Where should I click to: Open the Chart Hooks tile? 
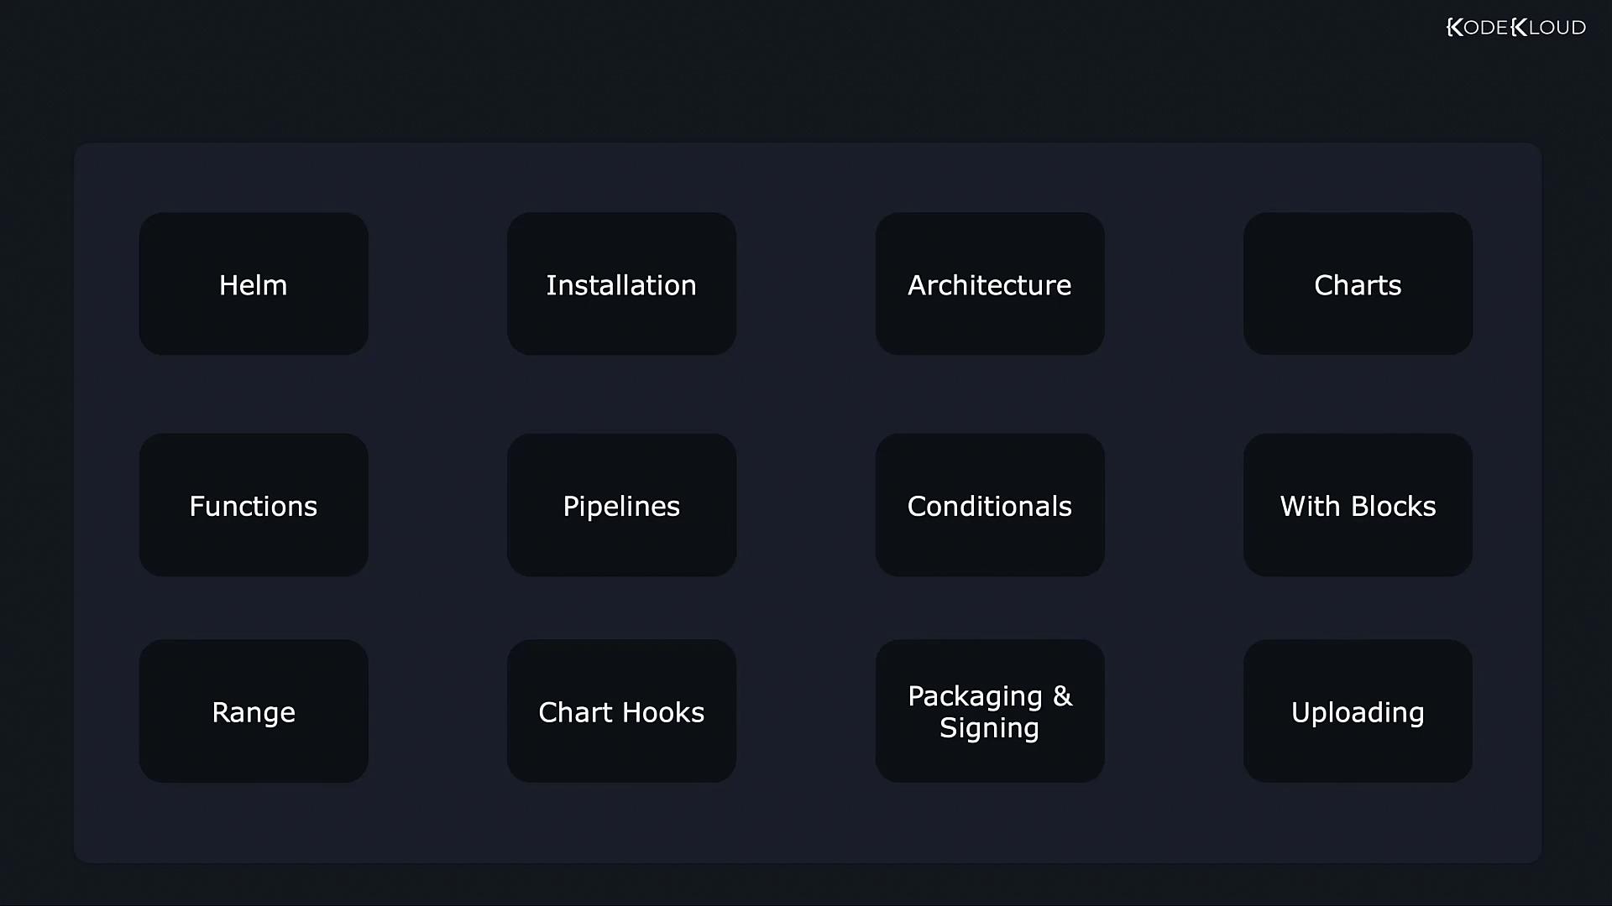[x=621, y=712]
